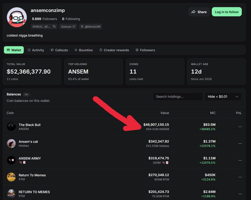251x200 pixels.
Task: Click the Coin column header
Action: point(10,113)
